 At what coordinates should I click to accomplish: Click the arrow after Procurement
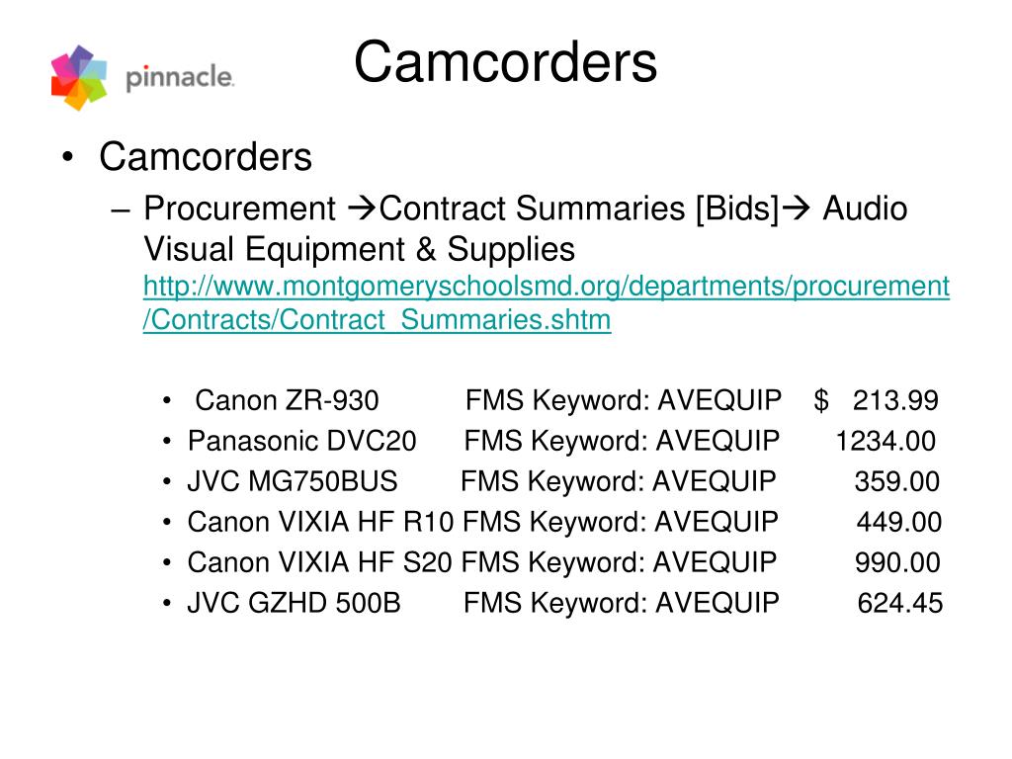pyautogui.click(x=362, y=208)
